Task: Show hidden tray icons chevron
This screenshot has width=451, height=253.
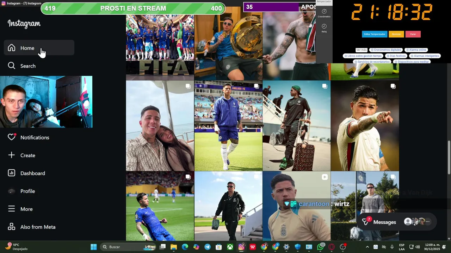Action: click(x=367, y=247)
